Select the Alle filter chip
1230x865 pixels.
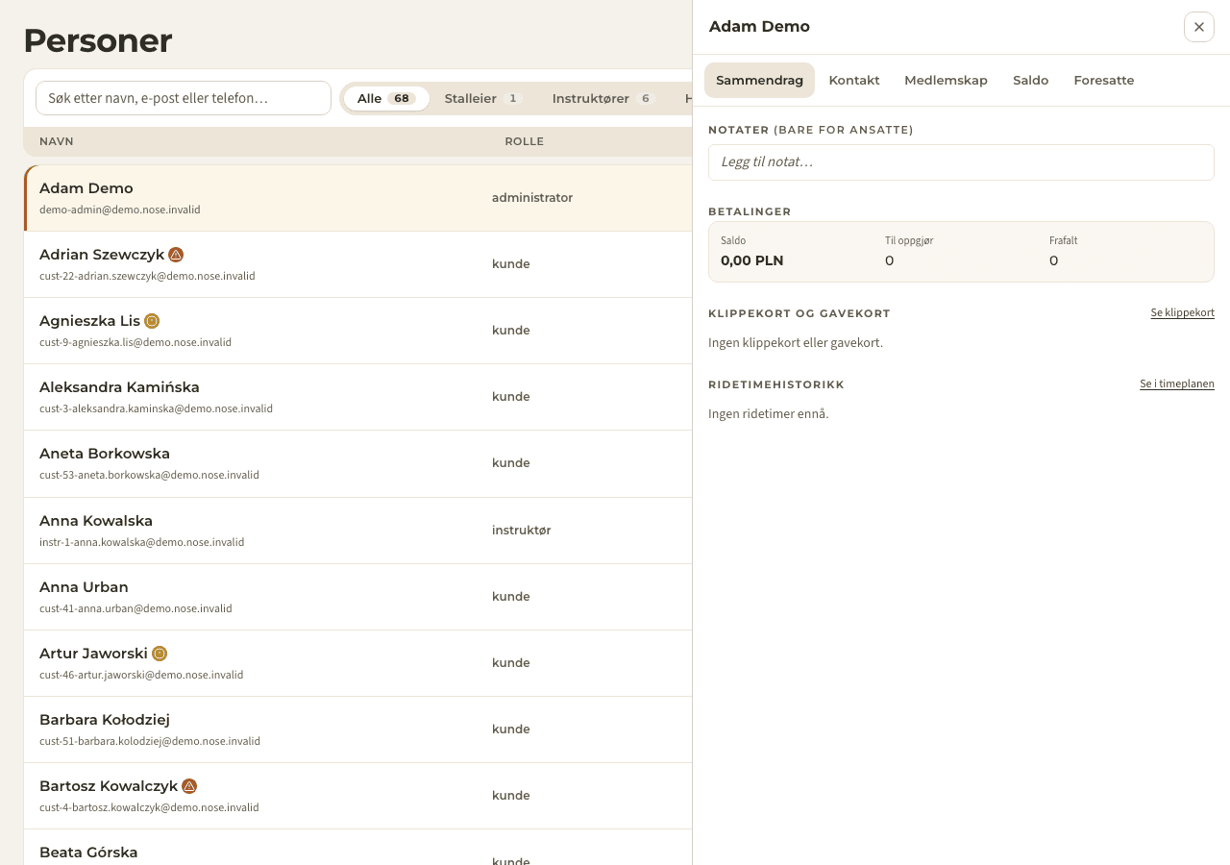click(x=386, y=98)
